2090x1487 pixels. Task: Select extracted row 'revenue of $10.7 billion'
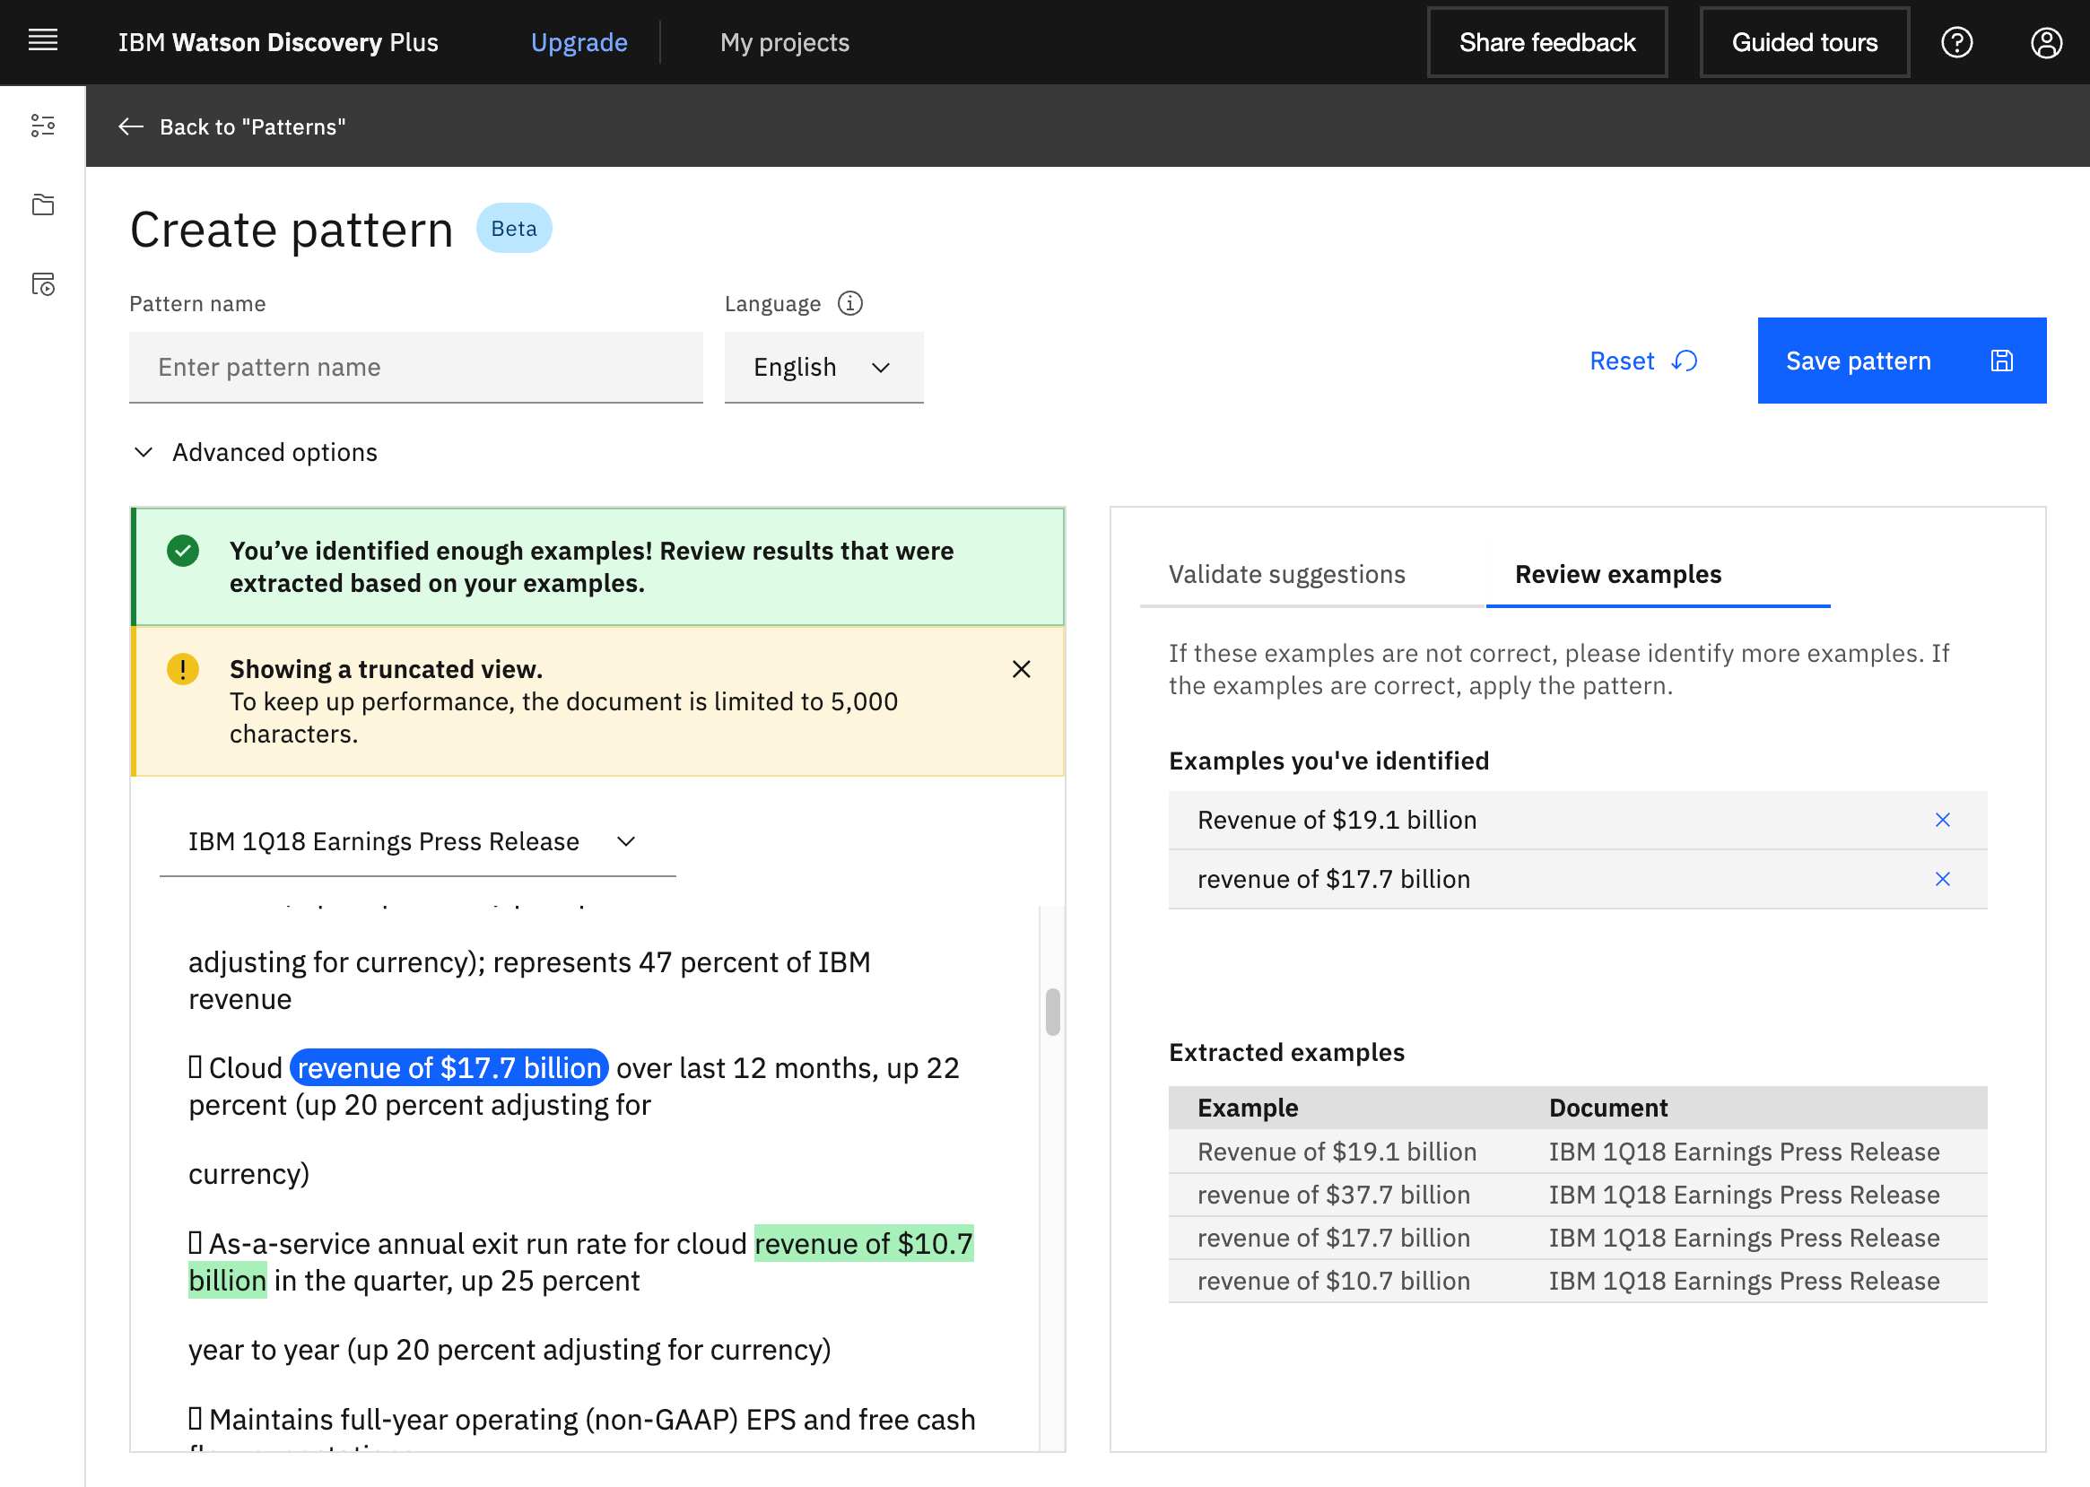point(1577,1281)
